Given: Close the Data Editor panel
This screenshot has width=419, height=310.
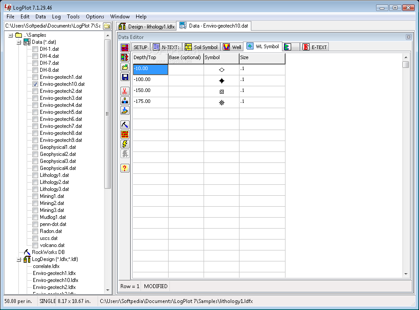Looking at the screenshot, I should pos(408,37).
